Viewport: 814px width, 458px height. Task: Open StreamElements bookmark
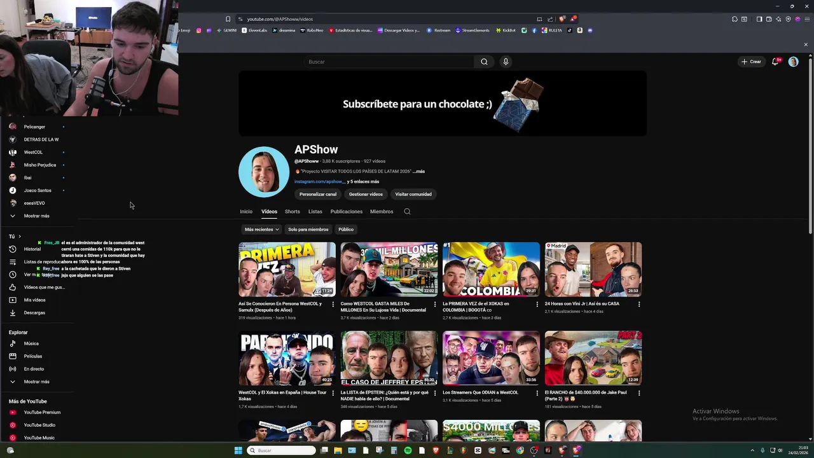click(x=473, y=31)
